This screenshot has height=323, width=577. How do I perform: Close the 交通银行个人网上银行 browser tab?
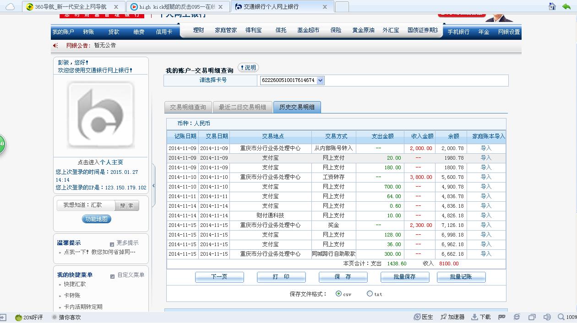(325, 7)
